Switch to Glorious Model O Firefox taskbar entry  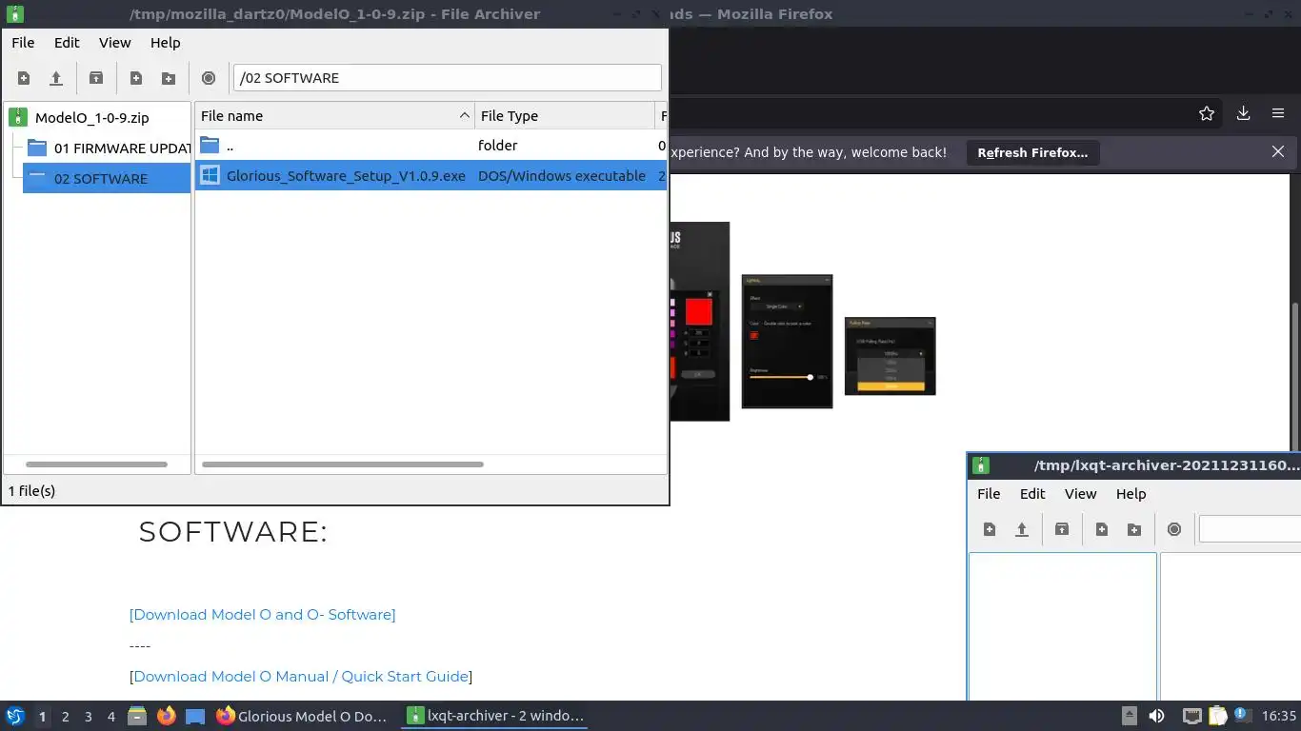tap(303, 716)
